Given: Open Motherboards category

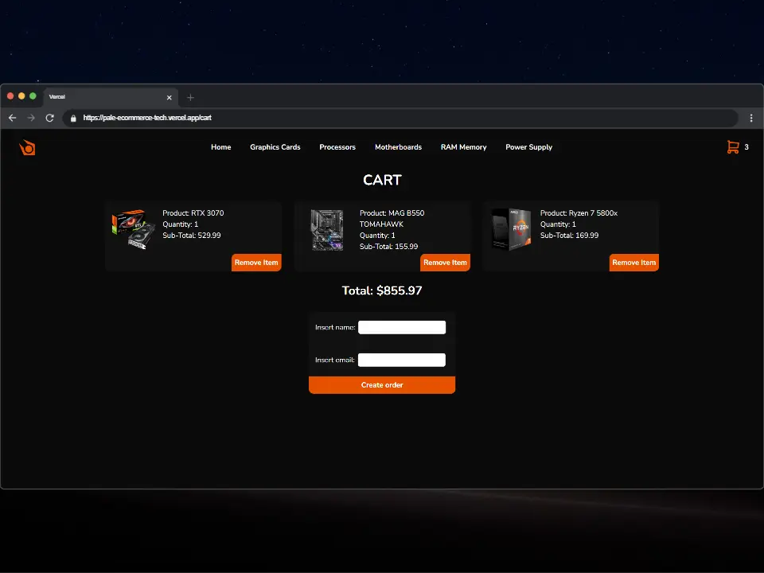Looking at the screenshot, I should point(398,147).
